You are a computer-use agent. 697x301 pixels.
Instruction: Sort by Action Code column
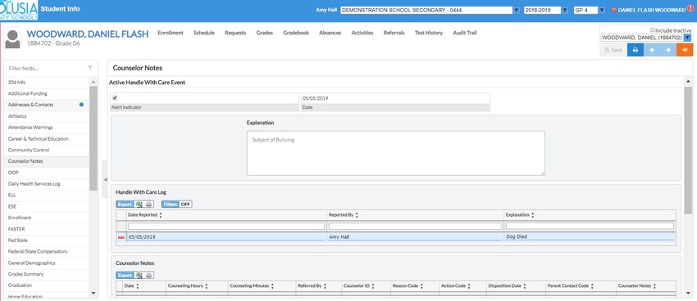[x=469, y=286]
